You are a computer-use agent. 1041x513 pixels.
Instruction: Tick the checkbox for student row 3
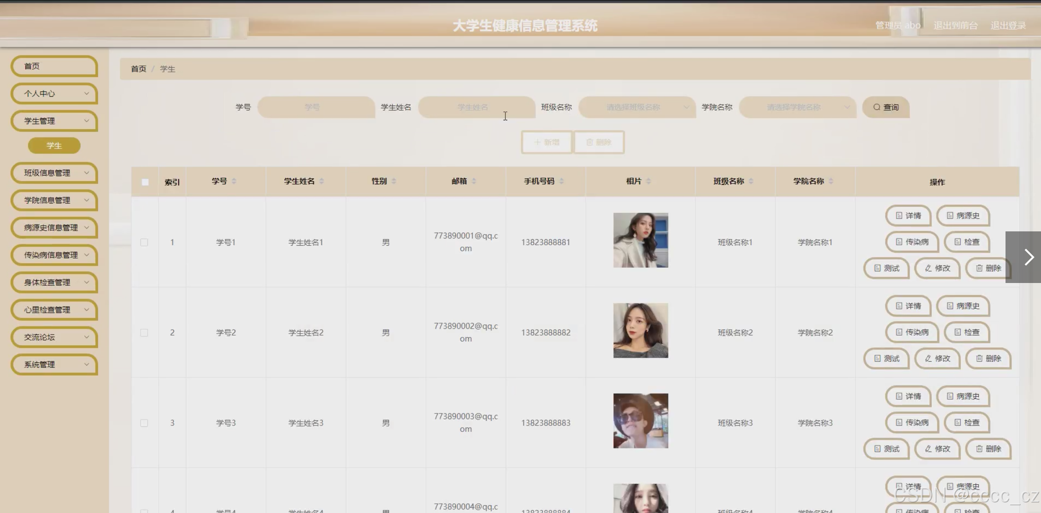click(x=144, y=423)
